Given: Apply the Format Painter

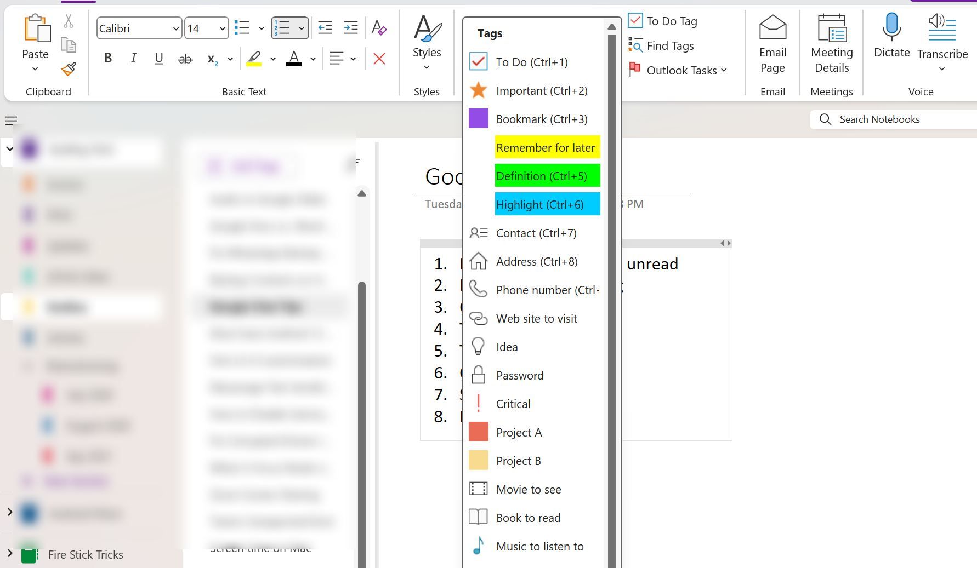Looking at the screenshot, I should pyautogui.click(x=68, y=70).
